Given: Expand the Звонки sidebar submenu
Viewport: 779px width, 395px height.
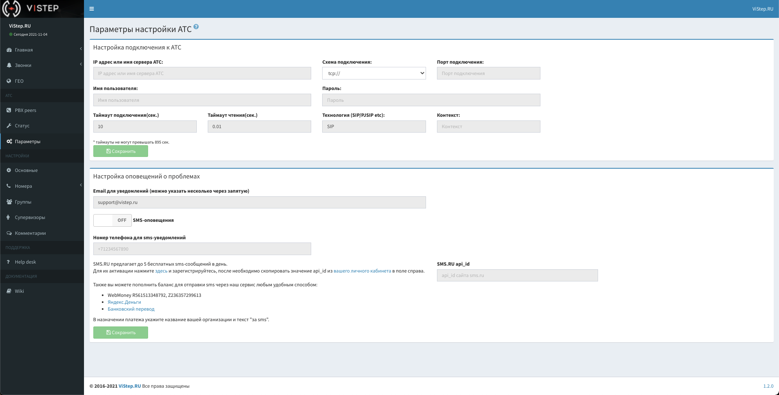Looking at the screenshot, I should coord(81,64).
